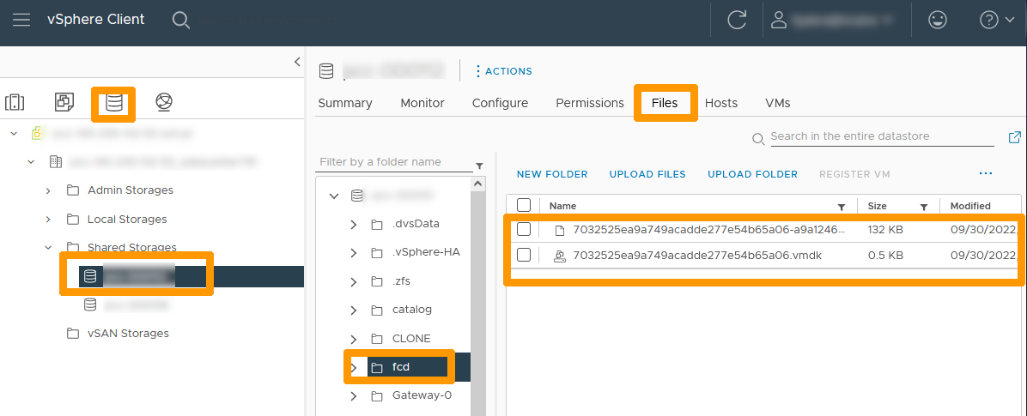Expand the .vSphere-HA folder

354,252
